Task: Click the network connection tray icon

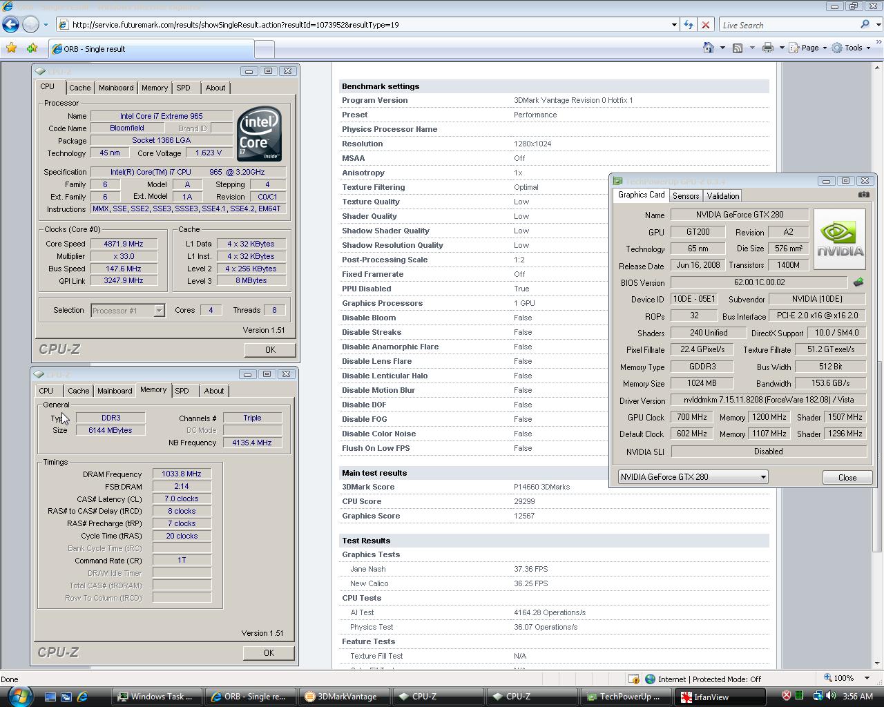Action: click(x=818, y=696)
